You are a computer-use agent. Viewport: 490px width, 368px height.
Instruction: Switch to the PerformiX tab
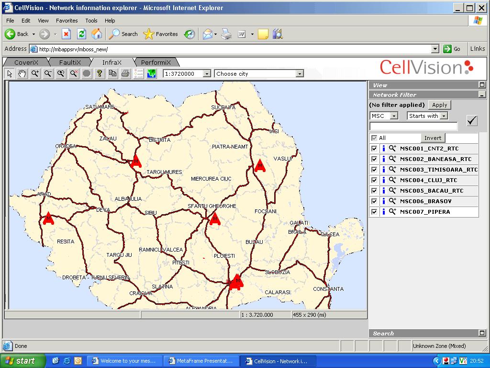pos(156,62)
